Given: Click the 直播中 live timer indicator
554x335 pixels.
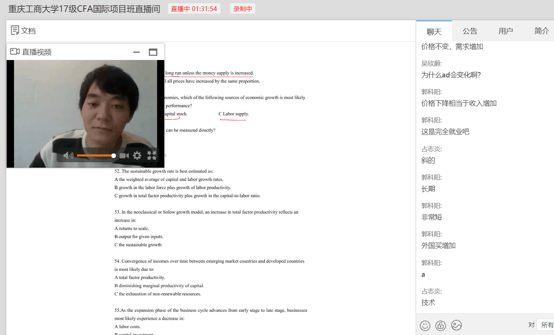Looking at the screenshot, I should (x=194, y=9).
